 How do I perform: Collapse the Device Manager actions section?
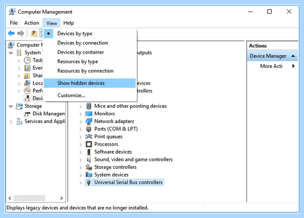(x=293, y=56)
